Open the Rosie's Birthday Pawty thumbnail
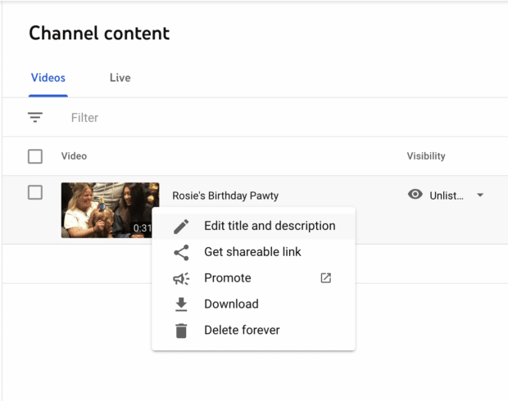The width and height of the screenshot is (508, 401). (110, 210)
